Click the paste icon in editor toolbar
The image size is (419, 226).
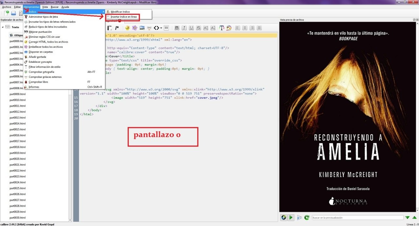pyautogui.click(x=110, y=28)
